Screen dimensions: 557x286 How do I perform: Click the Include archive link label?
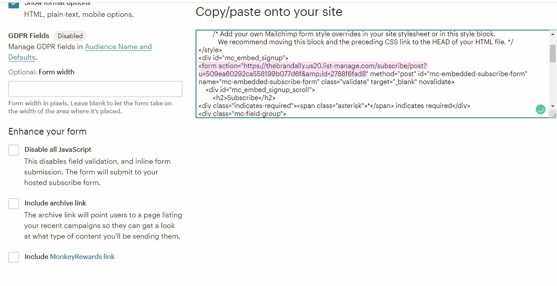(x=55, y=203)
